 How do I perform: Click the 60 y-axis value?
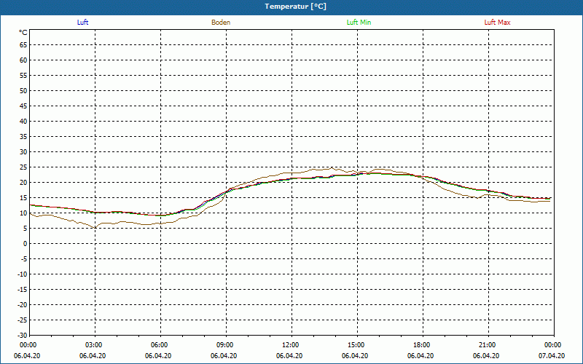tap(23, 60)
